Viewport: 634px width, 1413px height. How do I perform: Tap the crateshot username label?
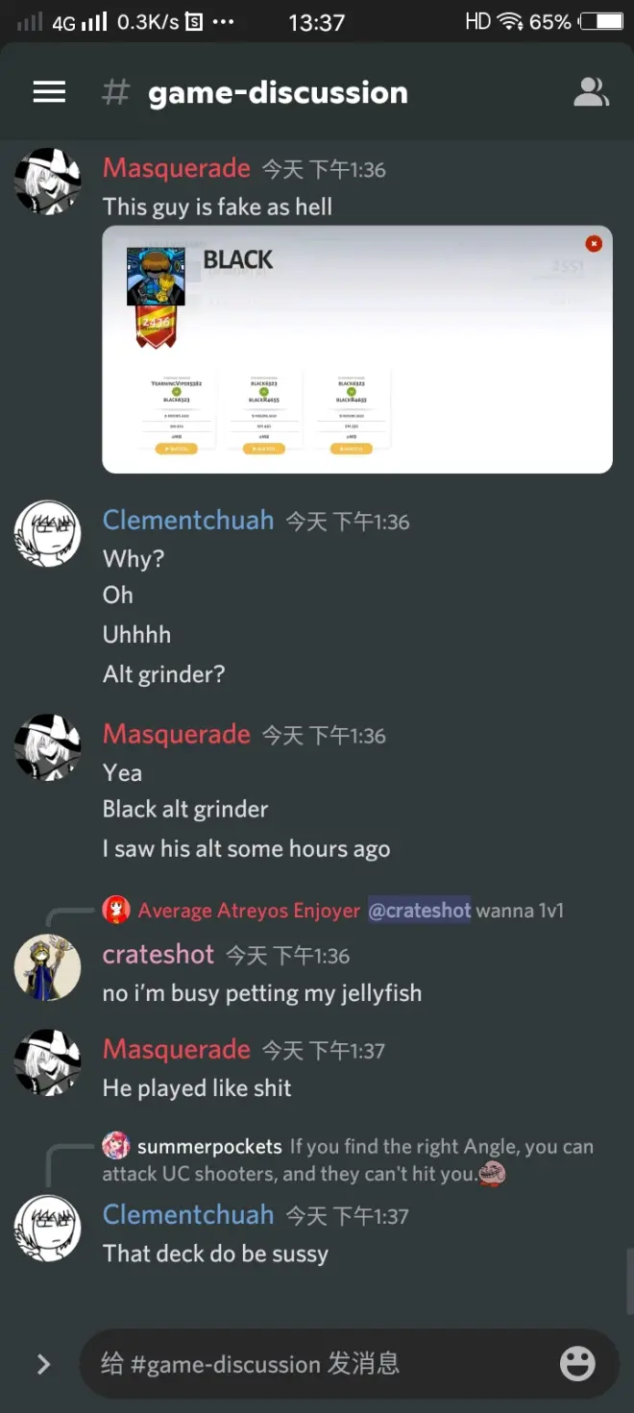coord(158,954)
